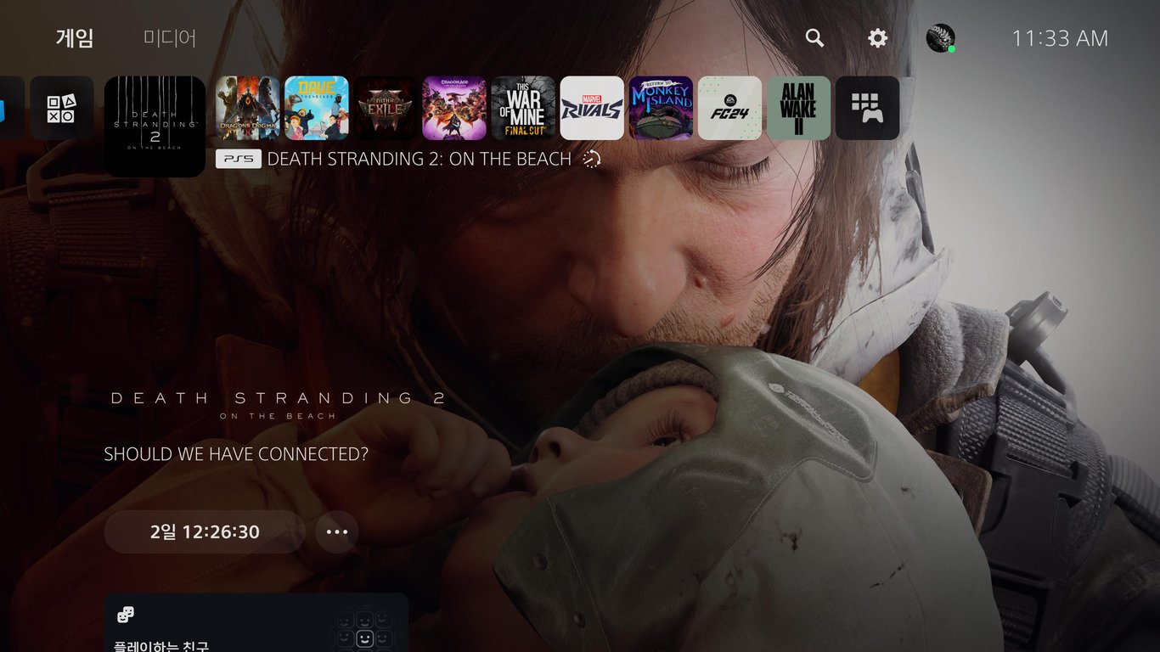Click the SHOULD WE HAVE CONNECTED? tagline
The height and width of the screenshot is (652, 1160).
(x=236, y=454)
